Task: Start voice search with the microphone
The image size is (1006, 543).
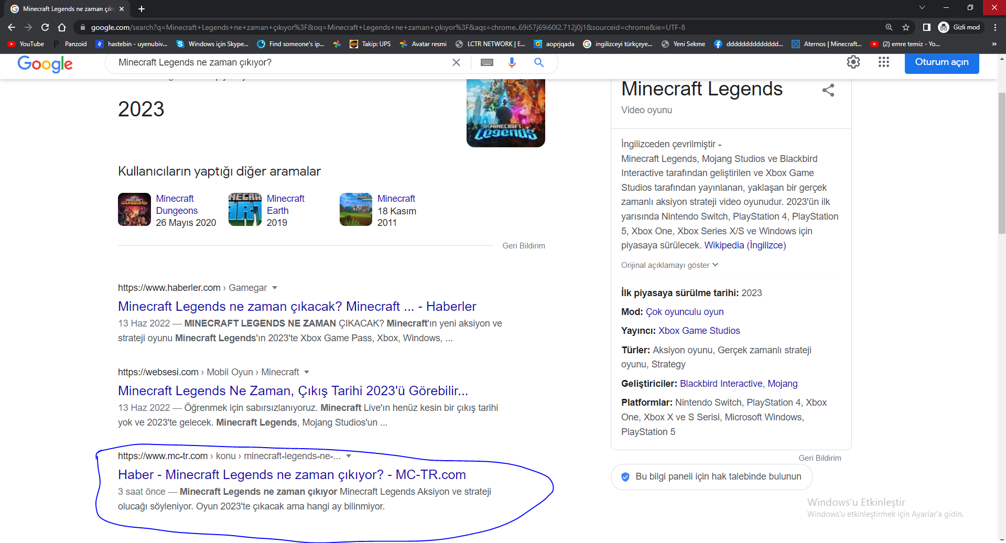Action: (512, 62)
